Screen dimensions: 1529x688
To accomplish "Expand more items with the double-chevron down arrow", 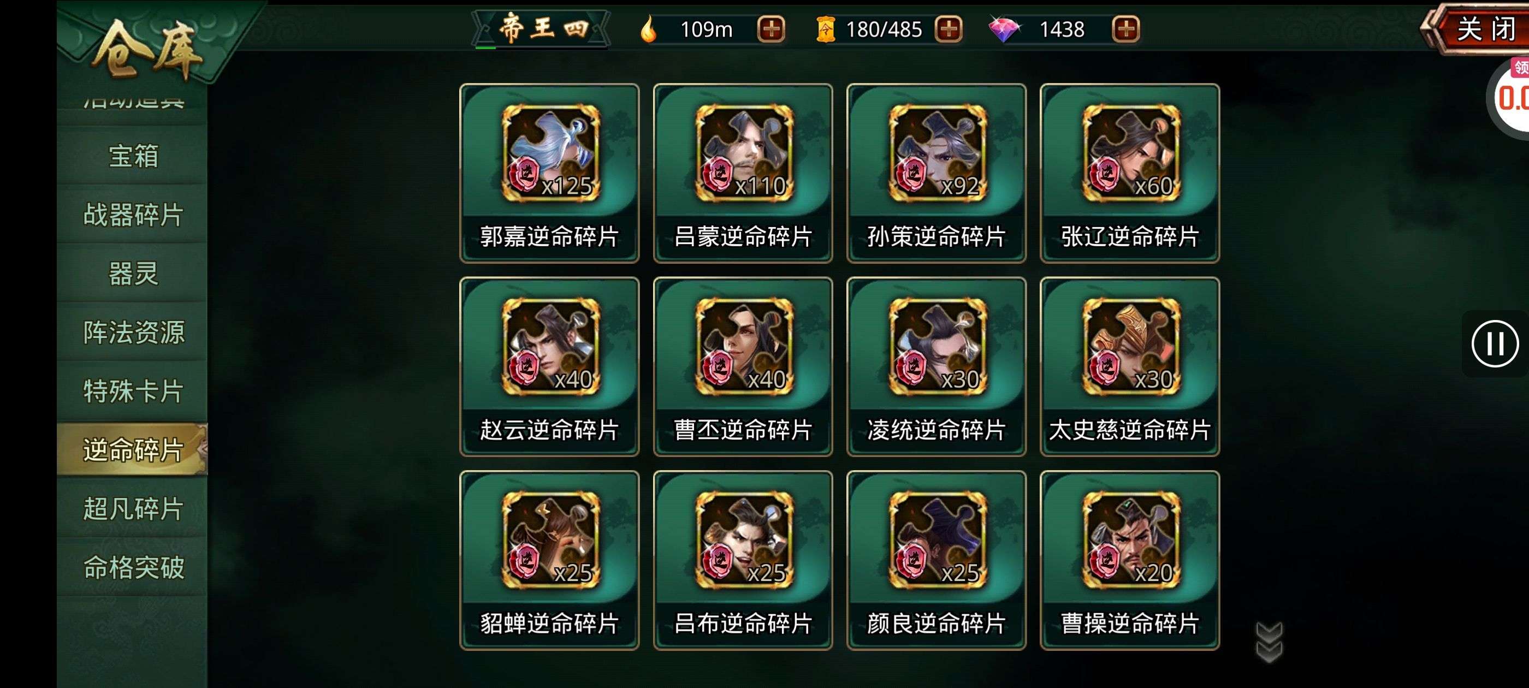I will pos(1269,642).
